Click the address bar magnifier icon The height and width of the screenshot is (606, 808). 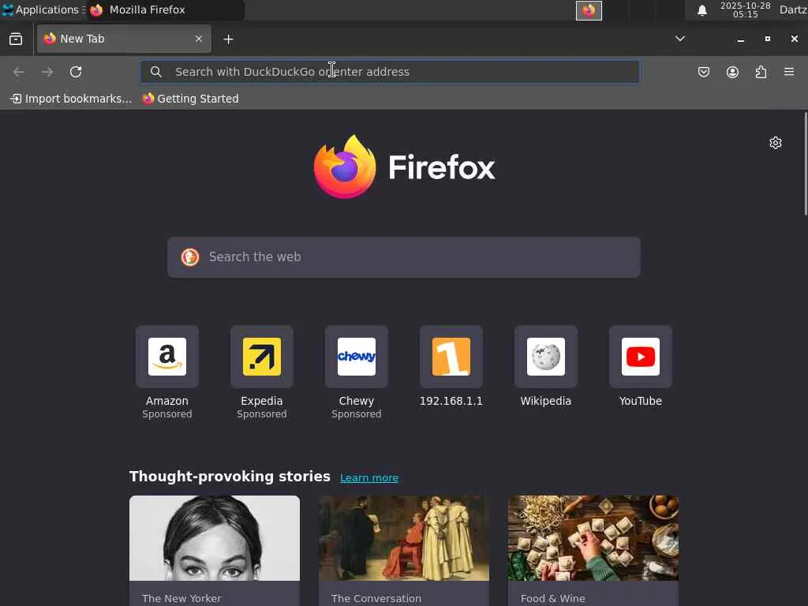pyautogui.click(x=156, y=72)
